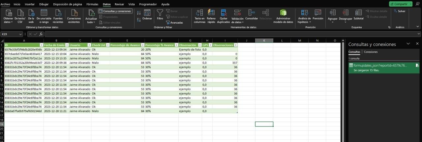Open Análisis de hipótesis dropdown
The height and width of the screenshot is (142, 422).
(x=304, y=15)
